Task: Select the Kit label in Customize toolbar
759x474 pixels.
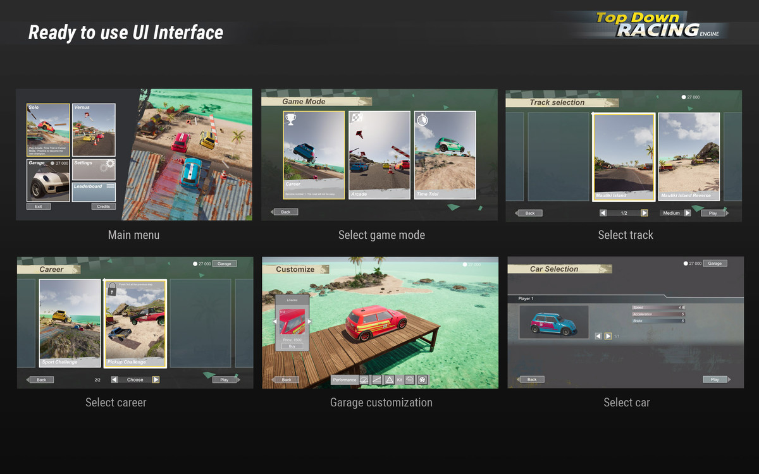Action: click(x=399, y=380)
